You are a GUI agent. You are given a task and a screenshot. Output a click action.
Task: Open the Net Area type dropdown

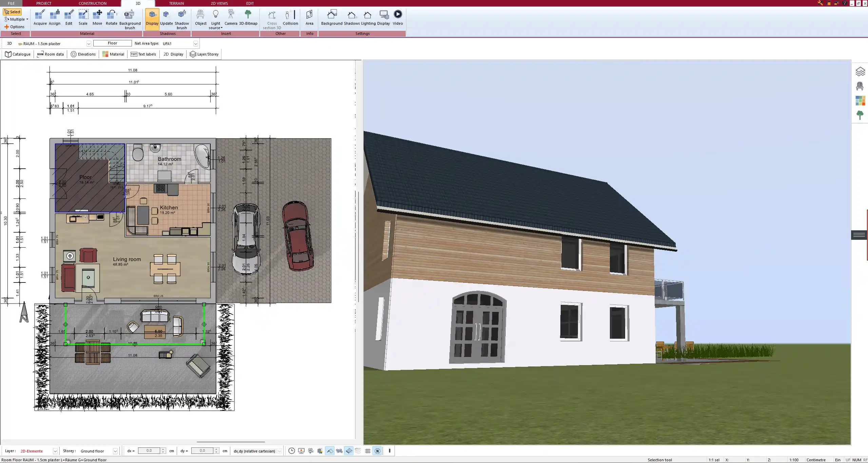pos(195,44)
